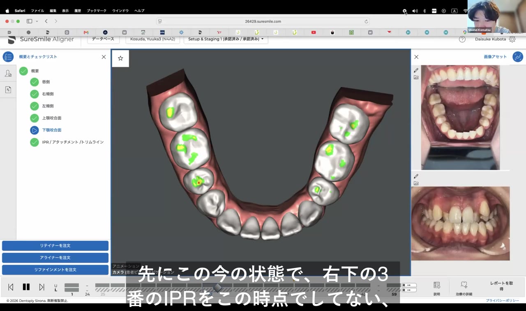
Task: Click the timeline stage marker diamond
Action: (x=218, y=287)
